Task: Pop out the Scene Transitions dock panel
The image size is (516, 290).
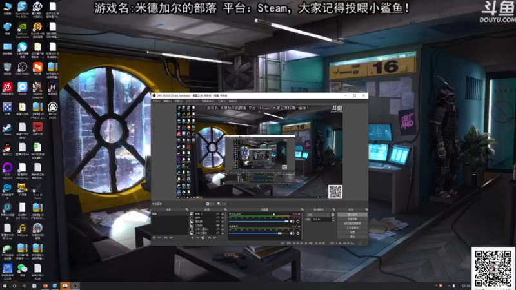Action: 334,209
